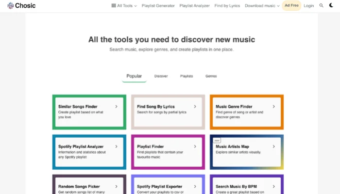Click the 'All the tools you need' heading
The image size is (340, 194).
coord(171,40)
